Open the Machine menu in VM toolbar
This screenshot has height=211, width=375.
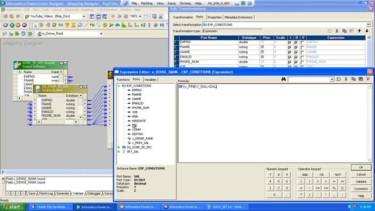[146, 4]
